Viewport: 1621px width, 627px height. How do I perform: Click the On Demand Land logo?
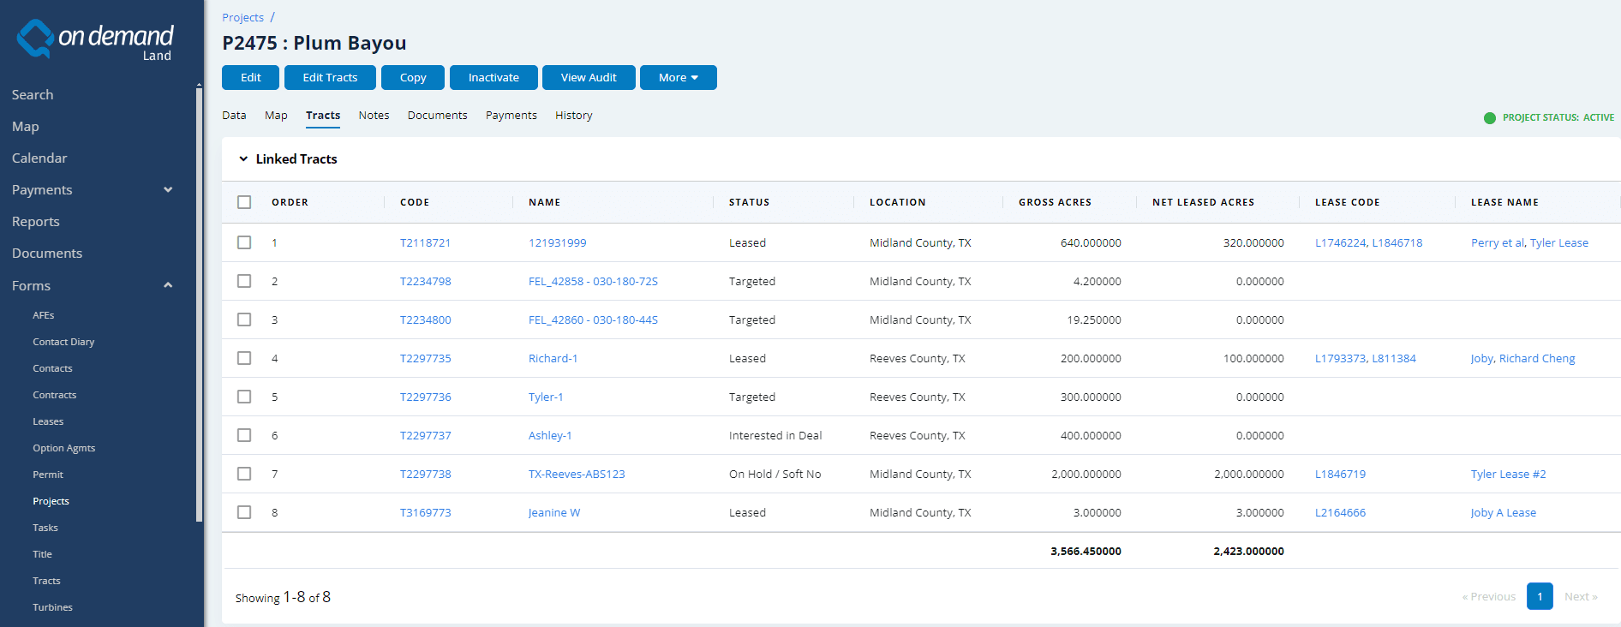[x=95, y=39]
